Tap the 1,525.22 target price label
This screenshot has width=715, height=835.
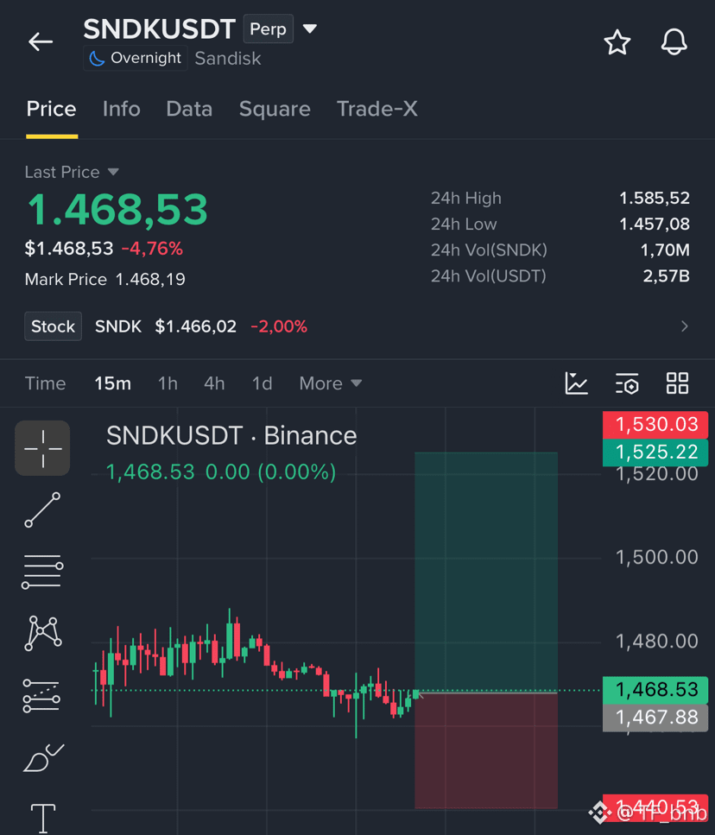655,452
